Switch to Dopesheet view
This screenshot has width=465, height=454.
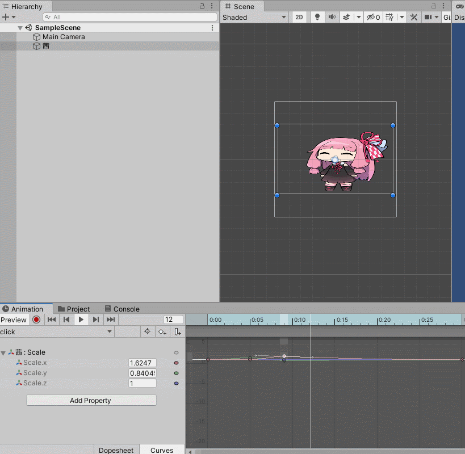tap(116, 450)
